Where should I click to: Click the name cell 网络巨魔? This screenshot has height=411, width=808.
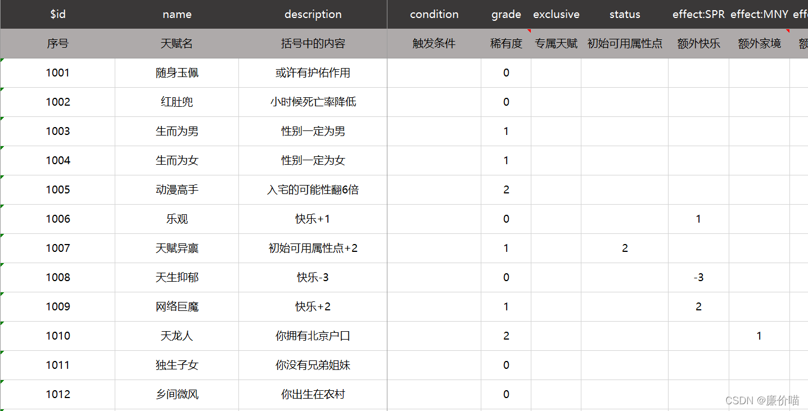click(177, 306)
